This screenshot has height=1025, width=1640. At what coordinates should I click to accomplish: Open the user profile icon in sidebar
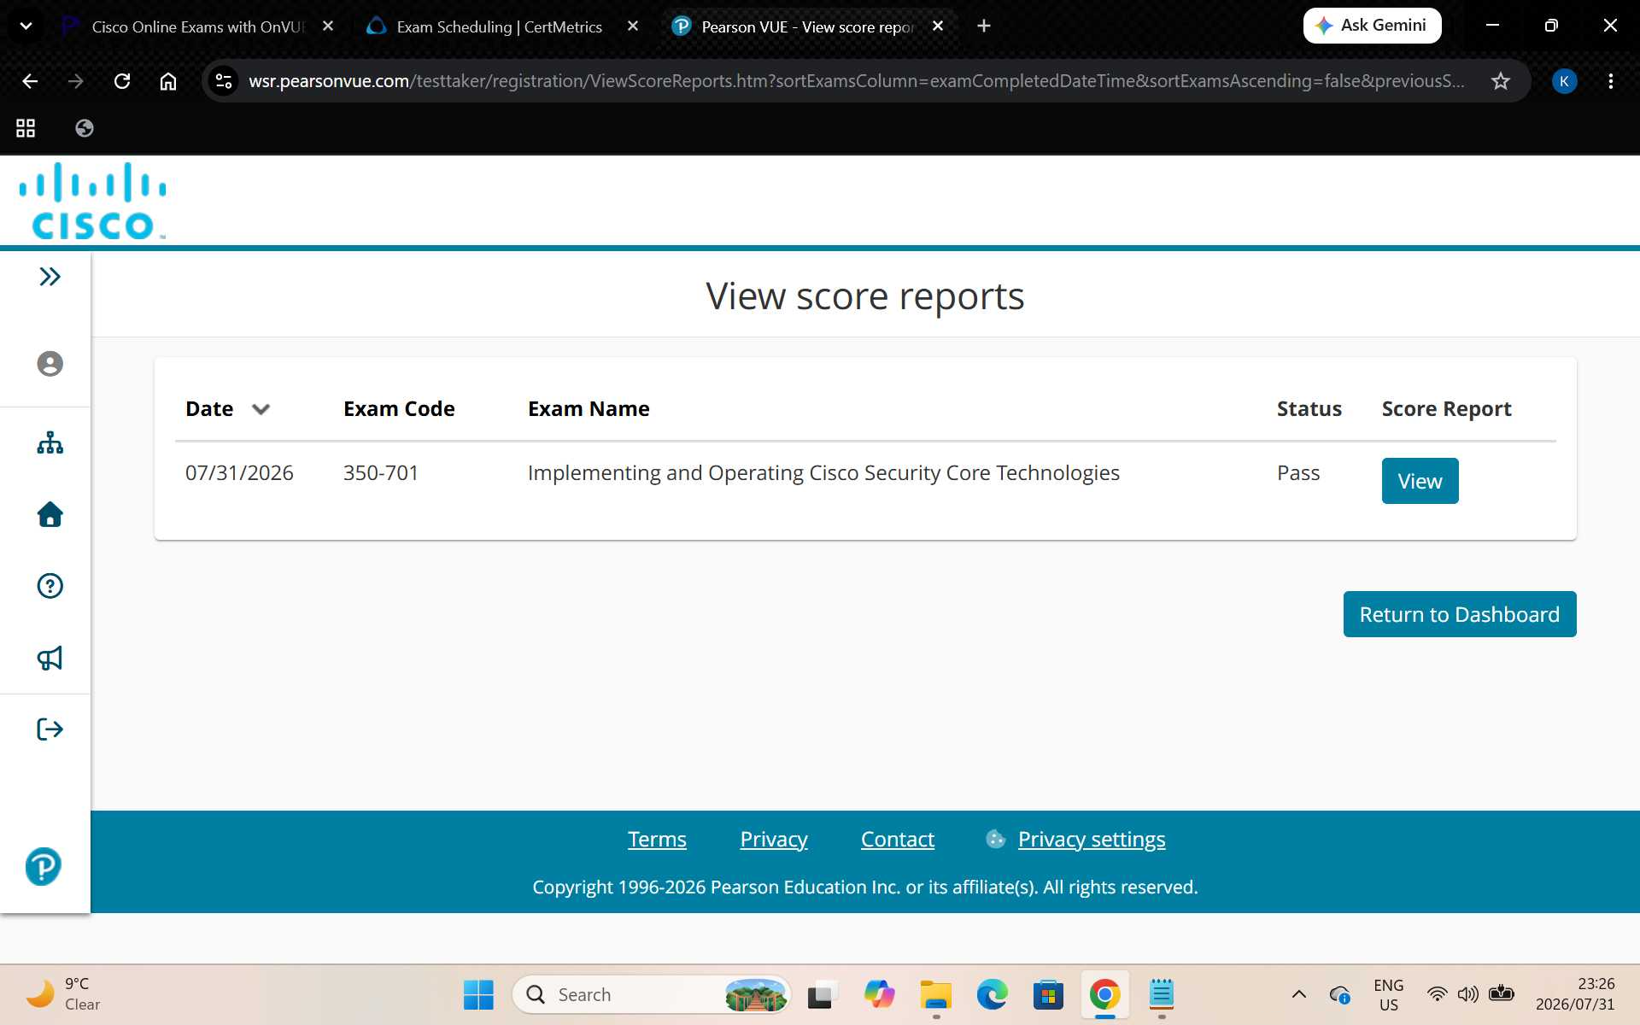[50, 364]
